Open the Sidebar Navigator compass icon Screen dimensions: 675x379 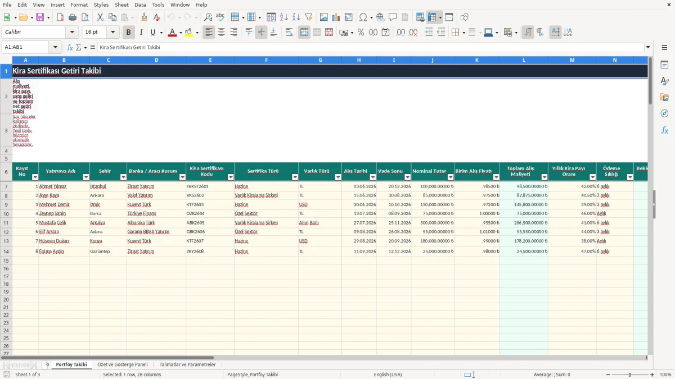[x=664, y=113]
